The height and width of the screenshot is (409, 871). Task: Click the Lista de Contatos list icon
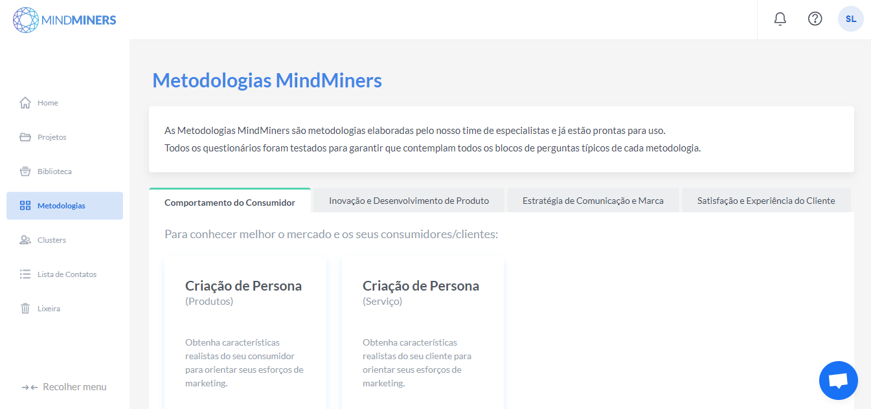[x=25, y=274]
